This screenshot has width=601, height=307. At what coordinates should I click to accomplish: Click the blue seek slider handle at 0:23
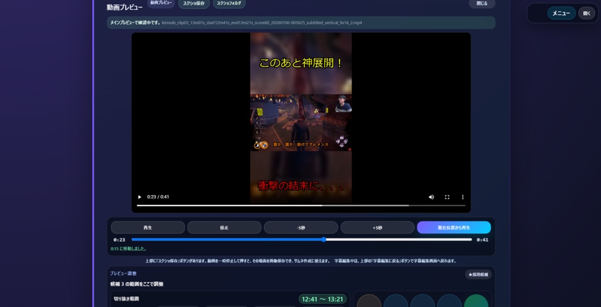pyautogui.click(x=323, y=240)
